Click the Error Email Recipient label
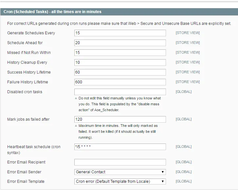This screenshot has height=190, width=238. coord(26,162)
